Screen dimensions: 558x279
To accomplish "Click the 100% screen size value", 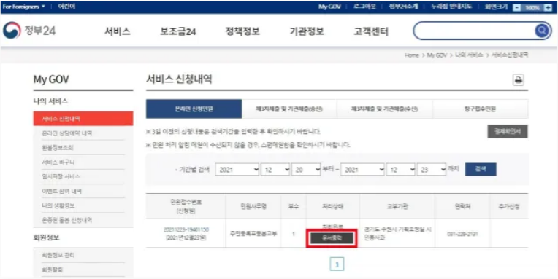I will pyautogui.click(x=532, y=7).
